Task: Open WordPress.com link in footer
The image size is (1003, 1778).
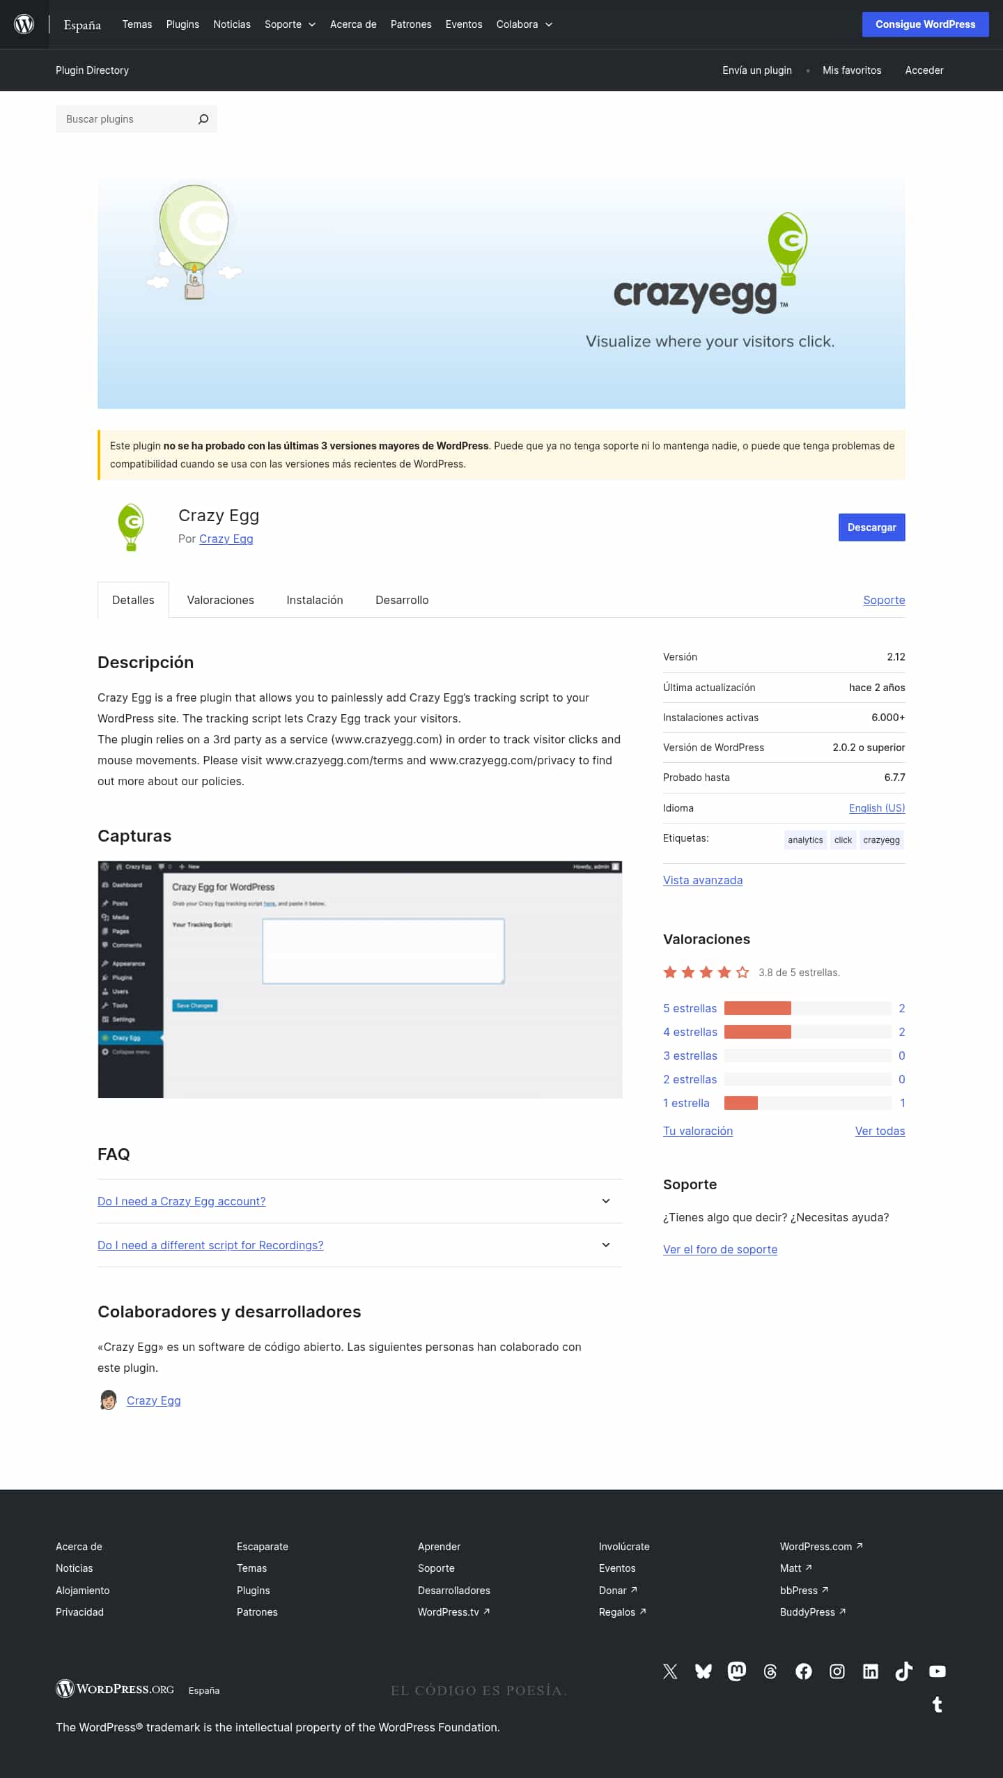Action: [821, 1547]
